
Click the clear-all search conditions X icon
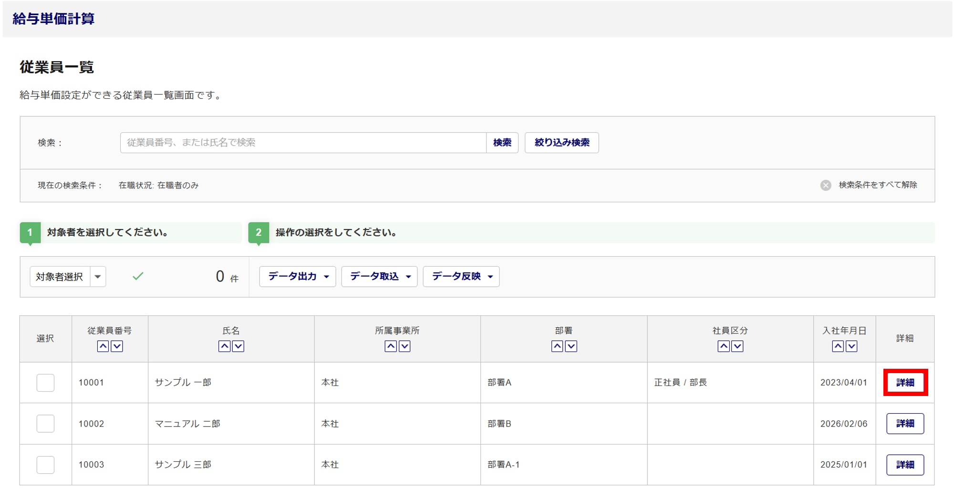[826, 185]
